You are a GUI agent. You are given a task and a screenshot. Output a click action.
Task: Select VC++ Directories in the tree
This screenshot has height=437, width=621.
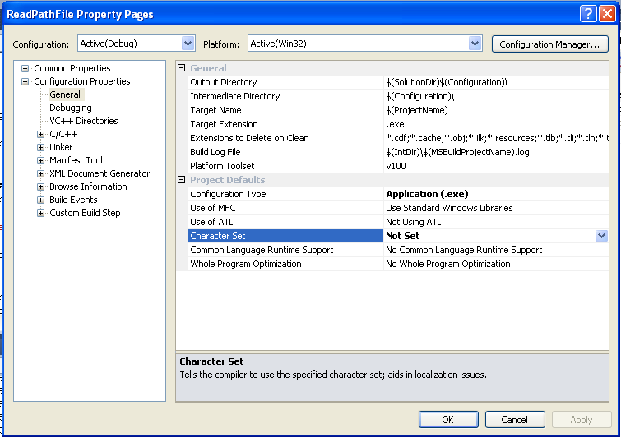(x=84, y=121)
